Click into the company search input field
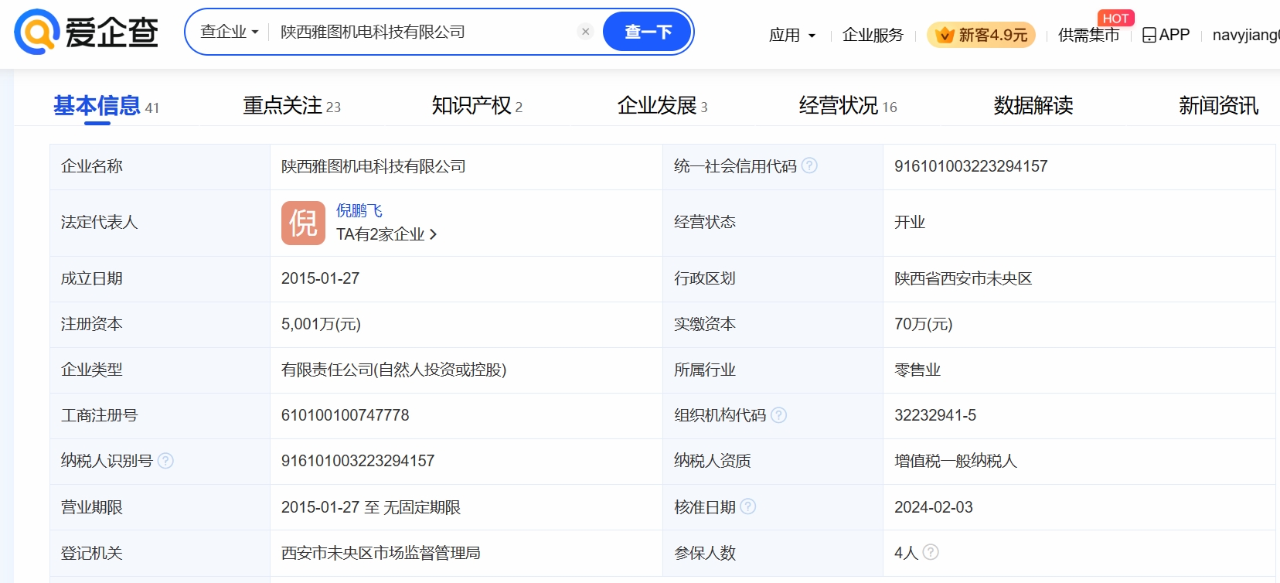 425,32
